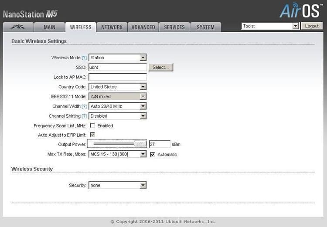Open the Wireless Mode dropdown
327x227 pixels.
118,58
